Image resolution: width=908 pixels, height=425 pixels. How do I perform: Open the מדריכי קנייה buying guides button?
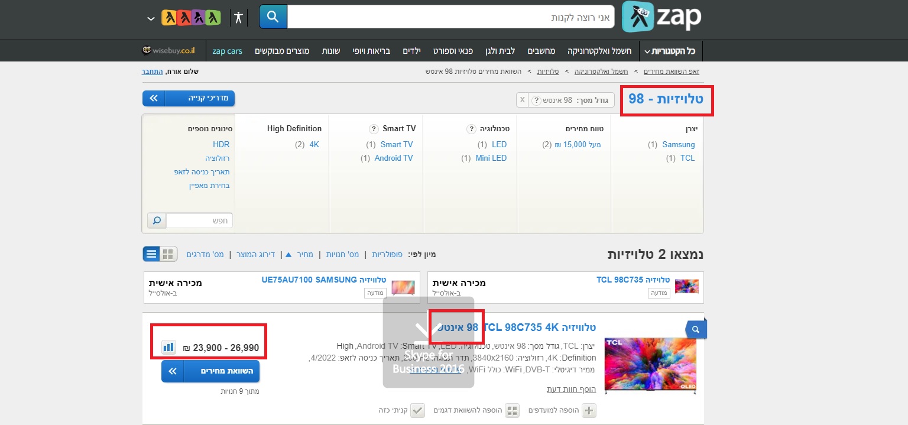189,98
